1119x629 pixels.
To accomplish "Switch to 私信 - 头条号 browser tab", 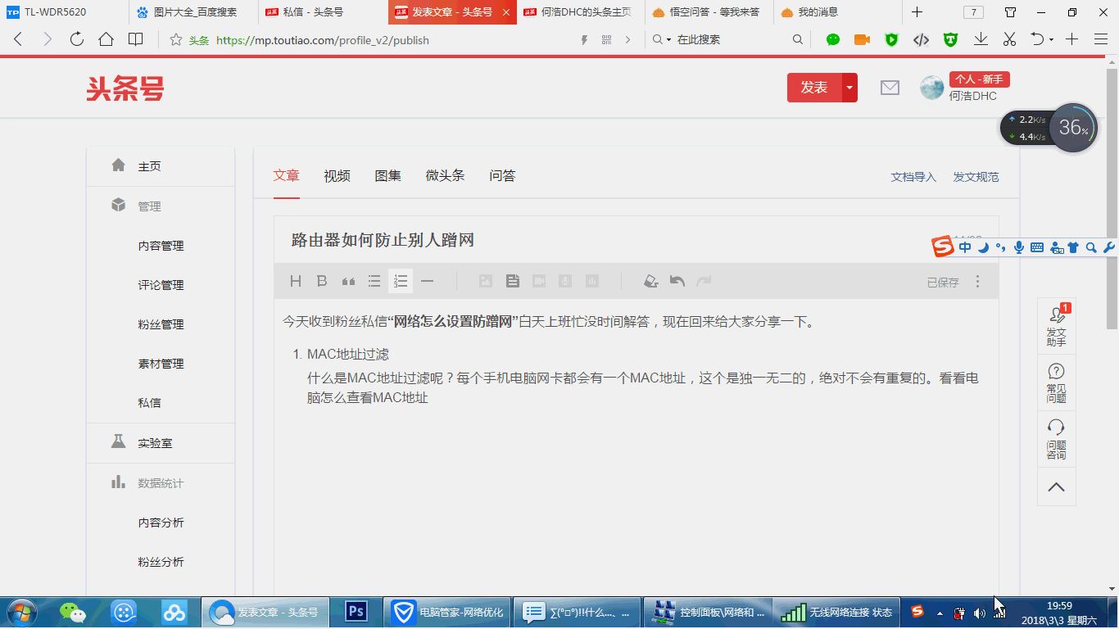I will pyautogui.click(x=322, y=12).
